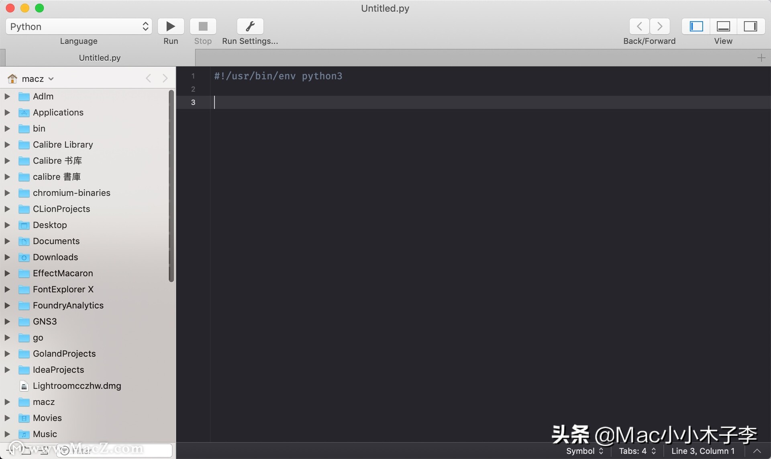Viewport: 771px width, 459px height.
Task: Navigate forward in the file sidebar
Action: click(x=165, y=78)
